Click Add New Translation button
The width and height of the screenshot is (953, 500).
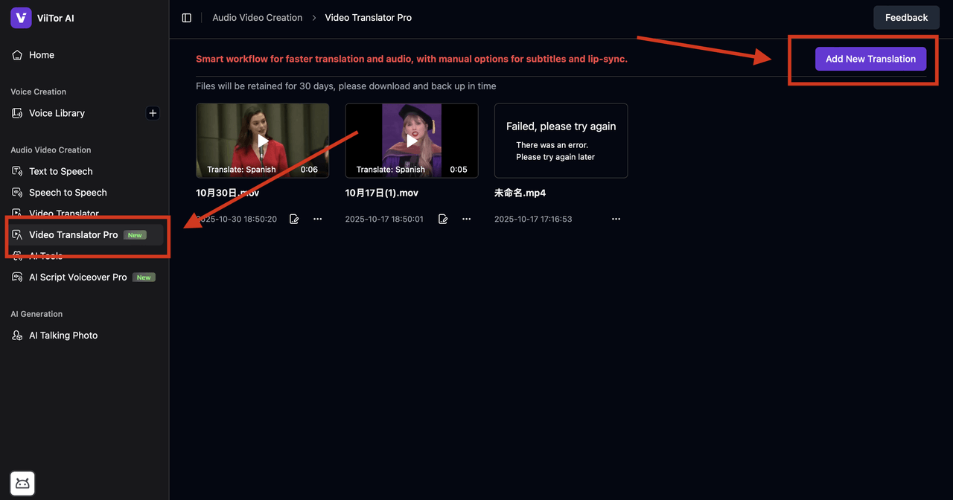click(x=870, y=59)
